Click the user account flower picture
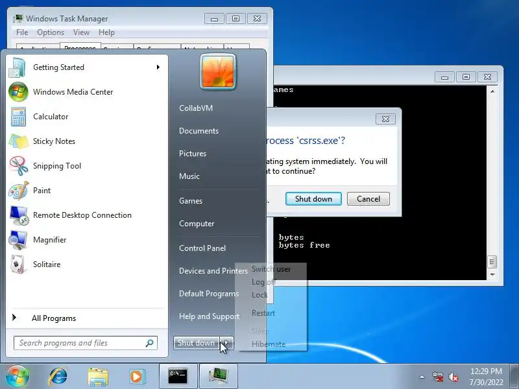Viewport: 519px width, 389px height. (x=218, y=72)
